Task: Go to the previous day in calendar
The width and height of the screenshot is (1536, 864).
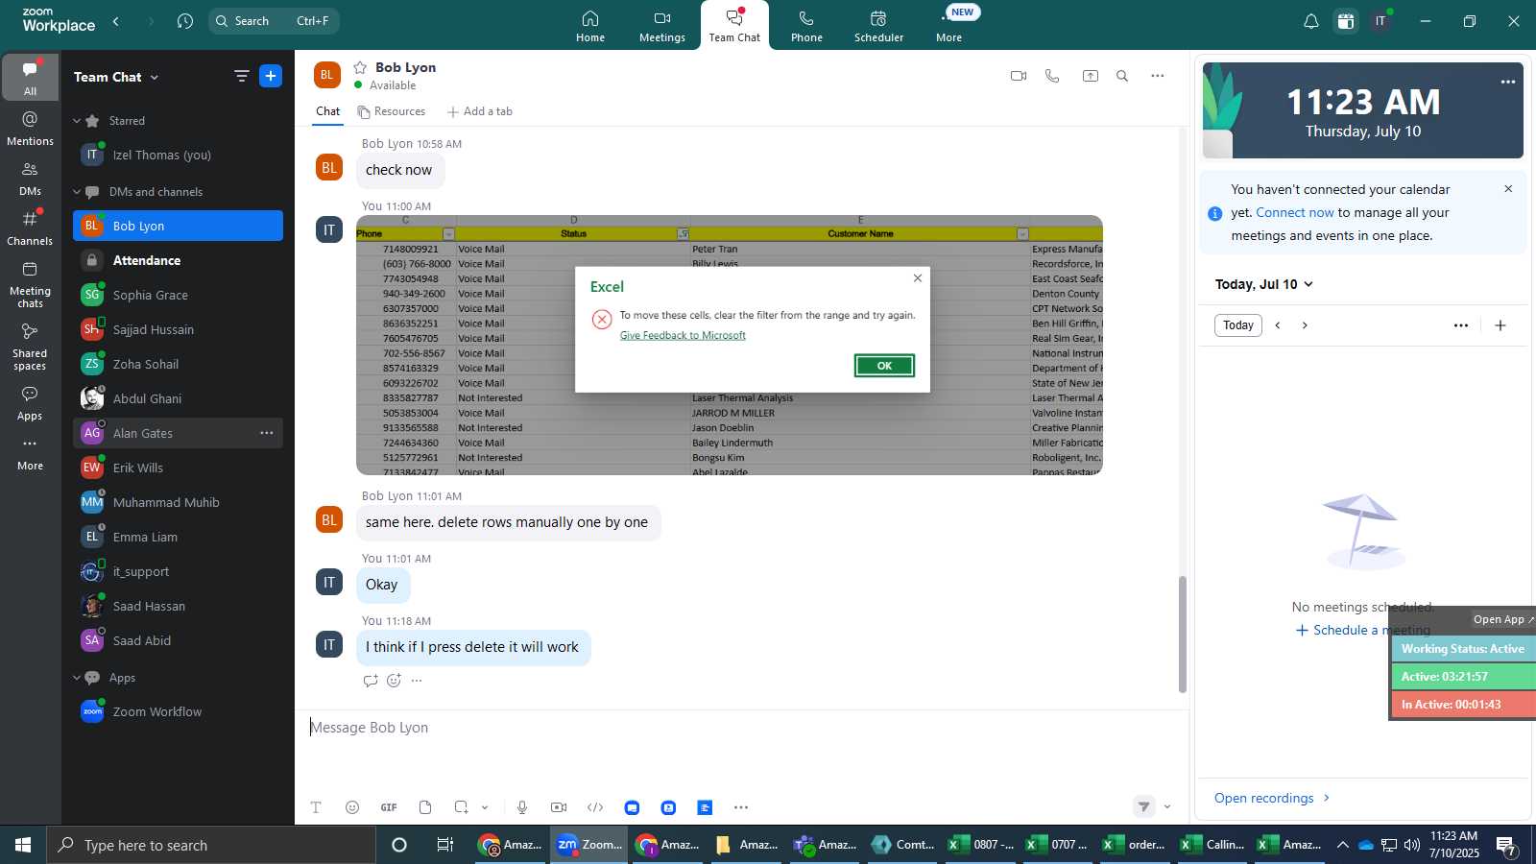Action: pos(1278,325)
